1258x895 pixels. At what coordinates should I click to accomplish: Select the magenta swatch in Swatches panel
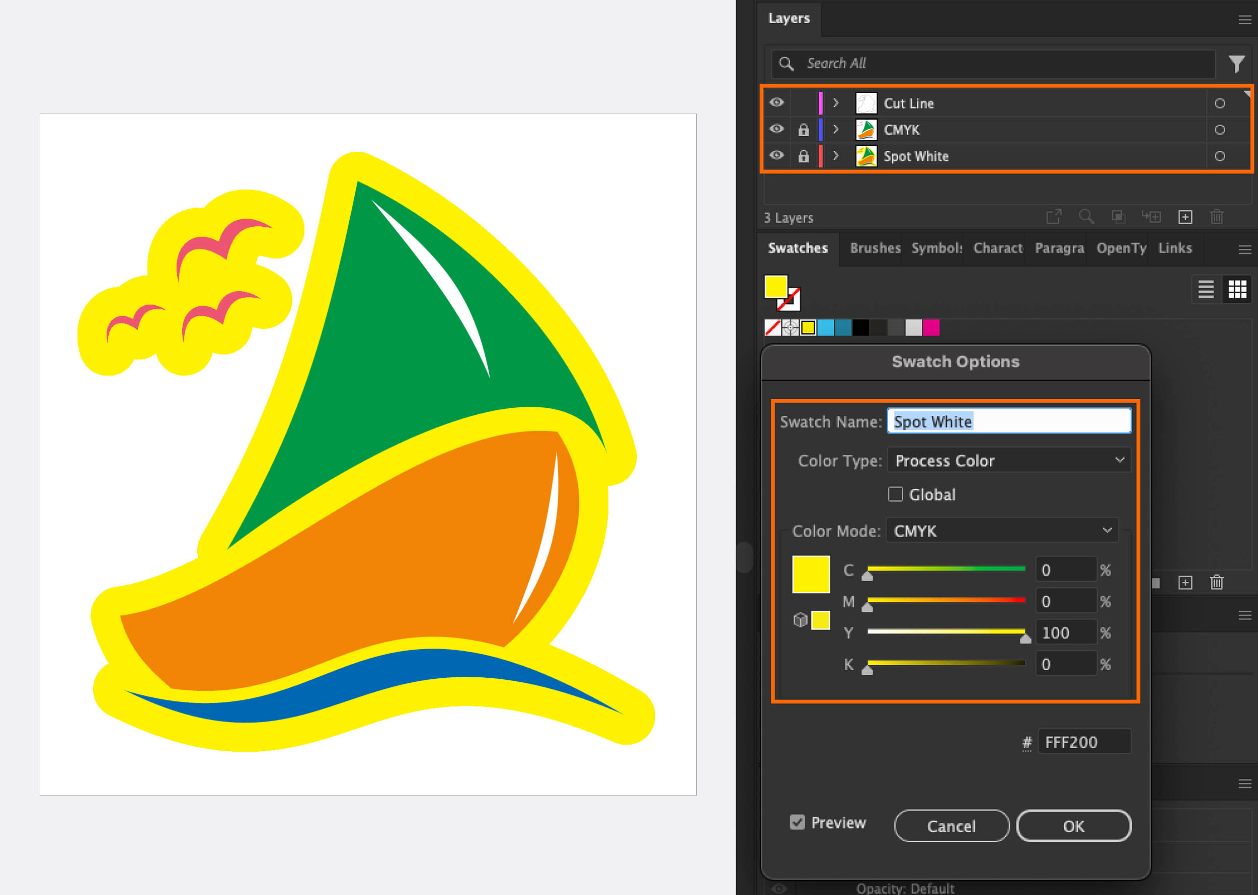931,328
